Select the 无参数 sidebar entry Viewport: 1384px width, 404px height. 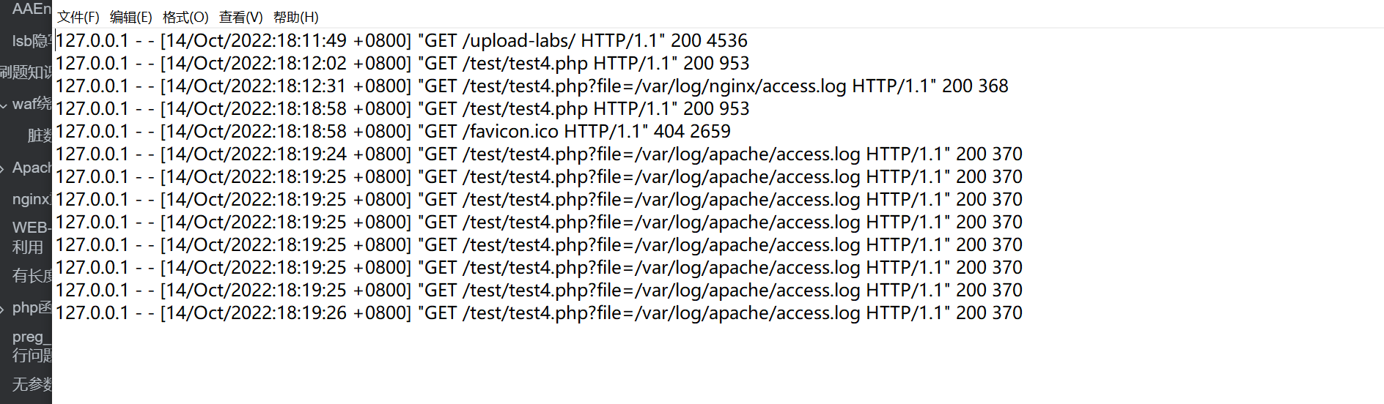click(32, 384)
